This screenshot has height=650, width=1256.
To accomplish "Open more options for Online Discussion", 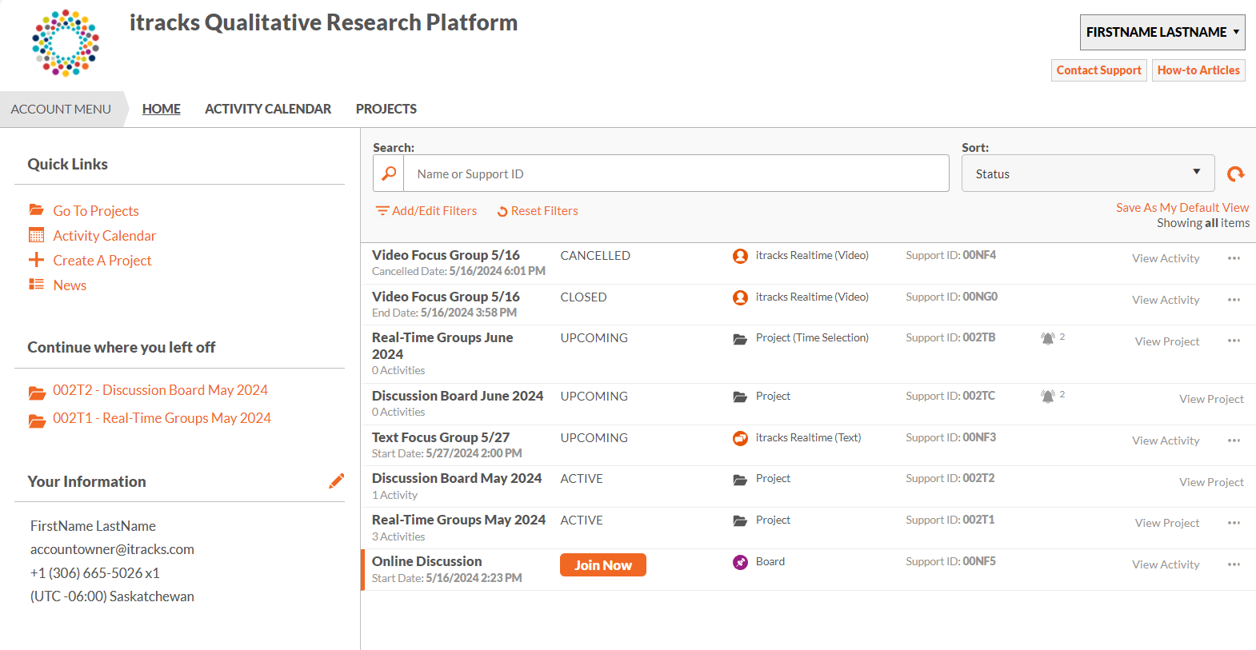I will [1234, 564].
